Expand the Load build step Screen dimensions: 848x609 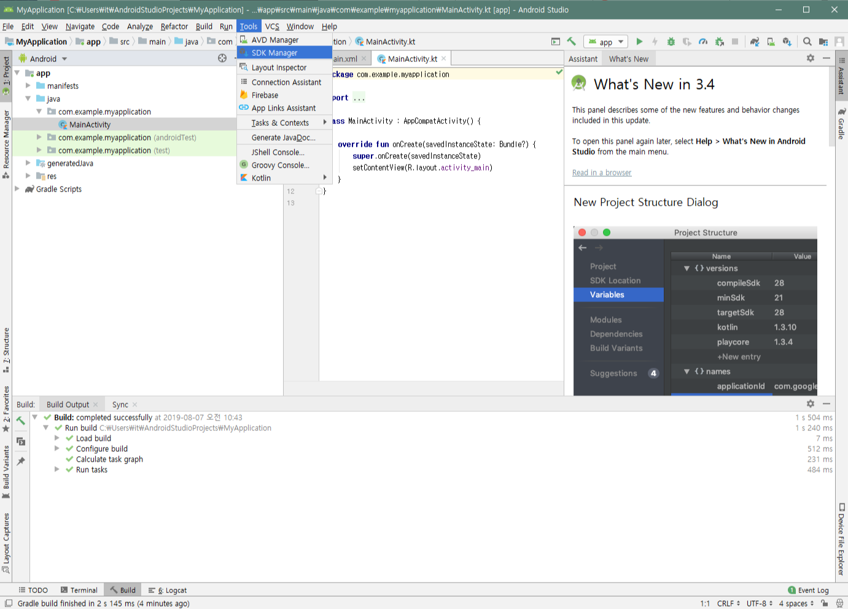(x=57, y=438)
